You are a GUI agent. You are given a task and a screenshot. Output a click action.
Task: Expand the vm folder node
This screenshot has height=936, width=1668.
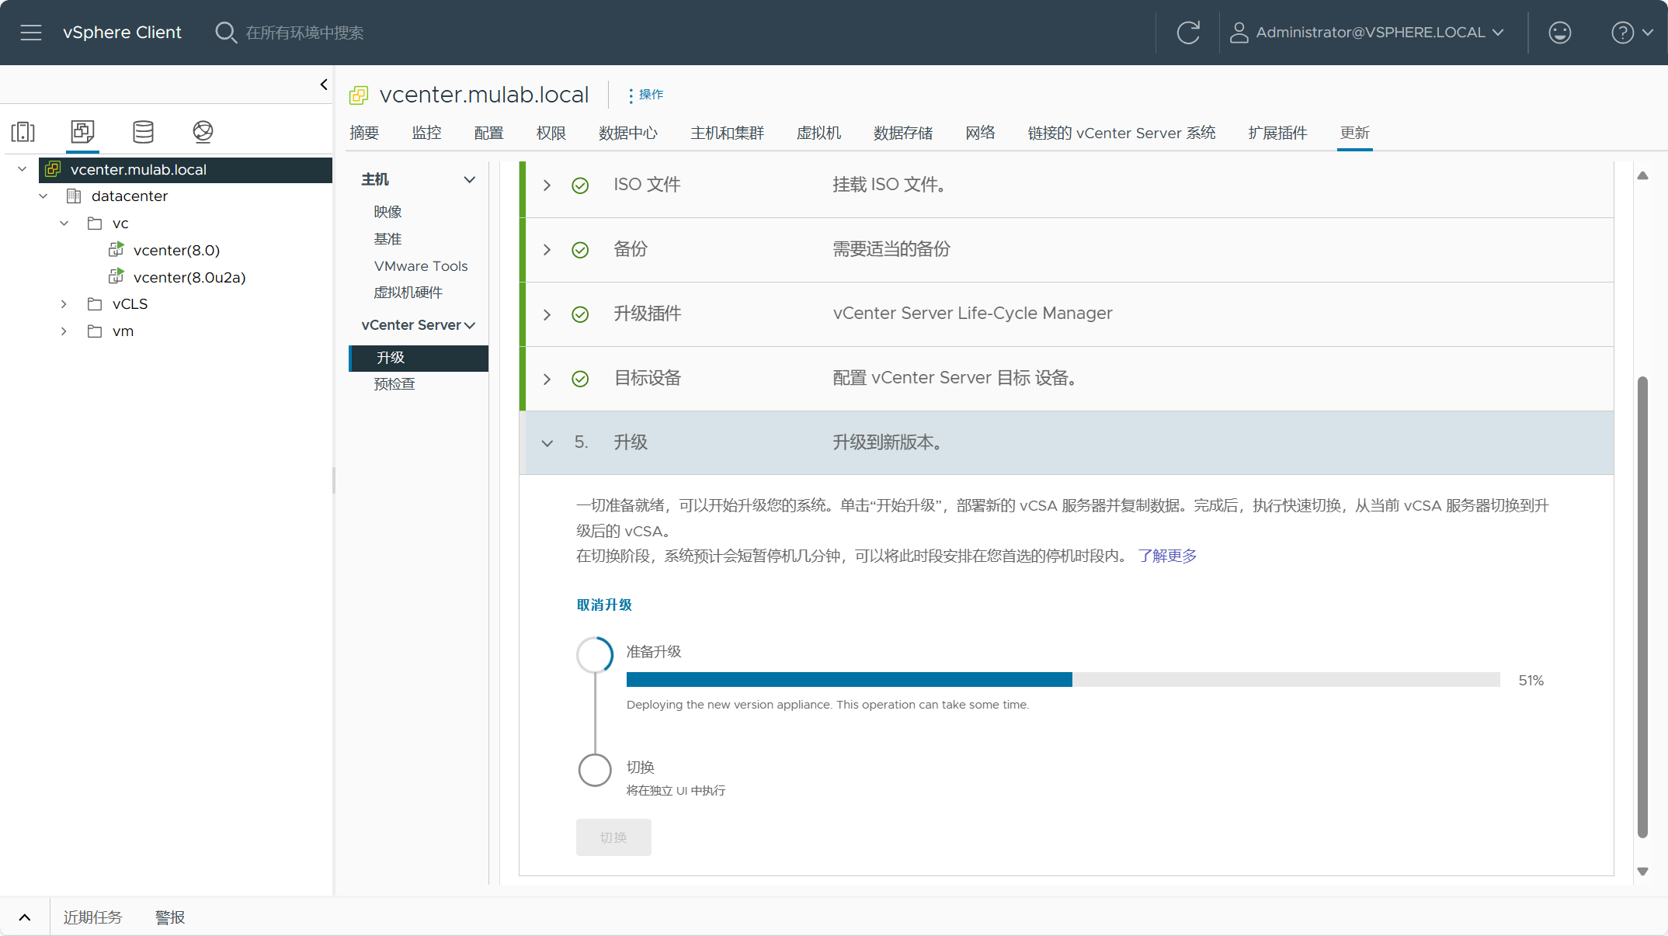64,331
